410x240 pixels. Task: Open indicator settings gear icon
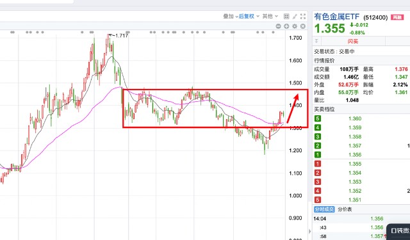pos(295,26)
